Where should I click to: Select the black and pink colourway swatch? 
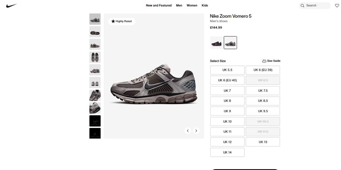coord(217,42)
